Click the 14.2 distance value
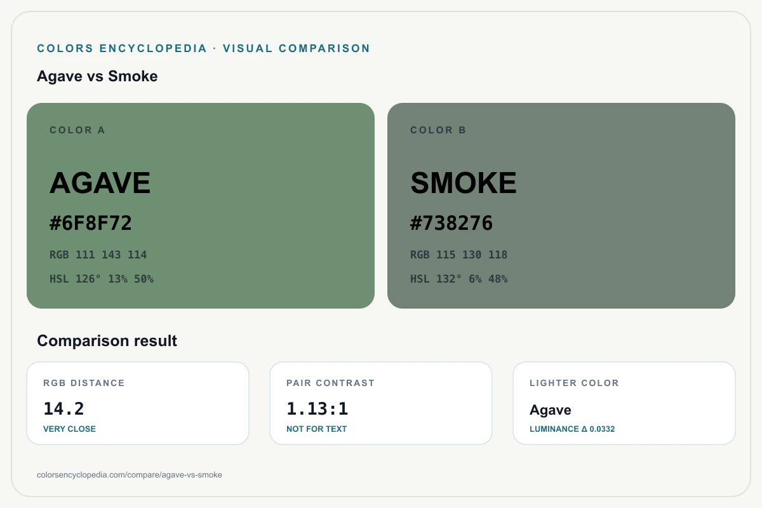Viewport: 762px width, 508px height. click(63, 408)
